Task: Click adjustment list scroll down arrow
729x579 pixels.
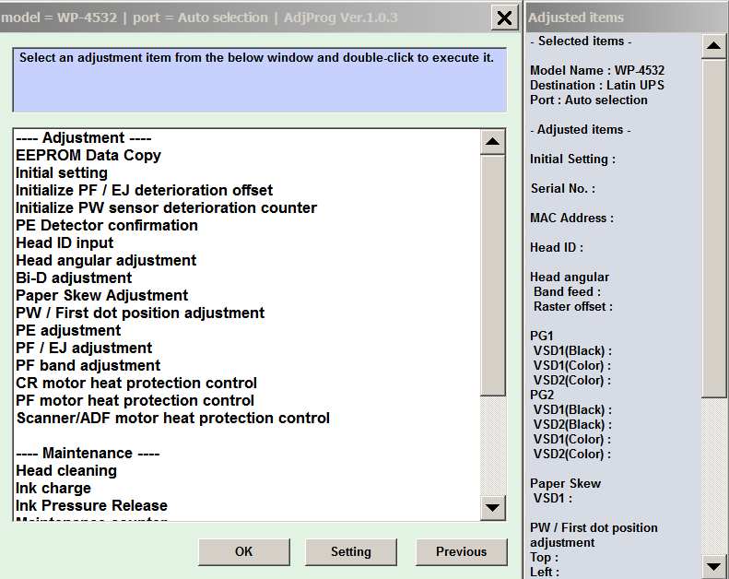Action: coord(493,507)
